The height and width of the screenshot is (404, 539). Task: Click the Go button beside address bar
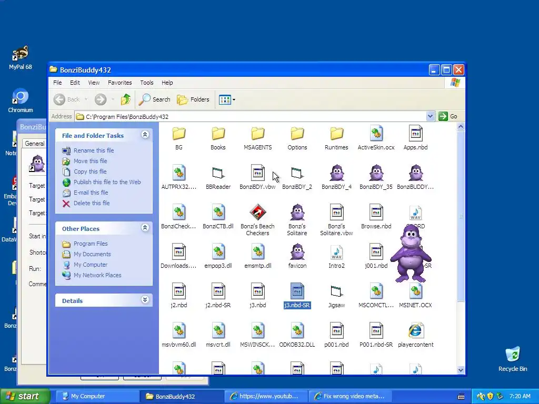[x=448, y=116]
